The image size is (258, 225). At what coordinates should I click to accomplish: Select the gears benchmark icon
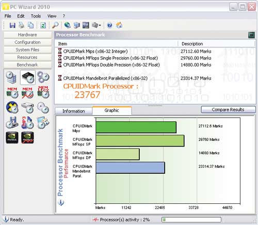pos(43,77)
